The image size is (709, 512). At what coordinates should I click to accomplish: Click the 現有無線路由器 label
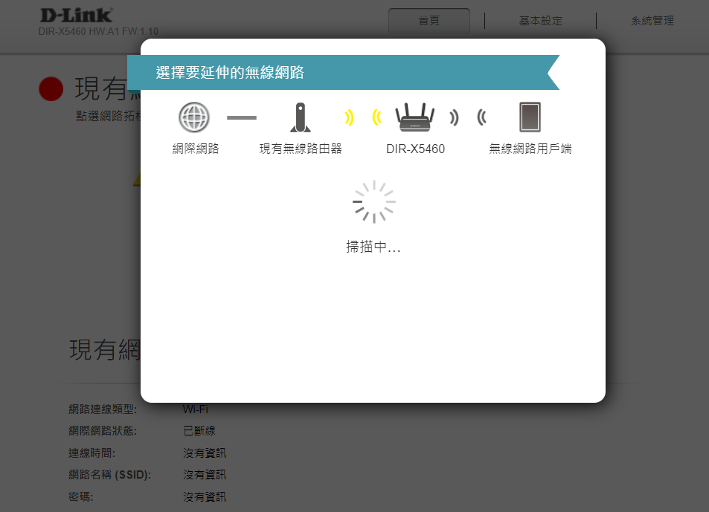click(301, 149)
